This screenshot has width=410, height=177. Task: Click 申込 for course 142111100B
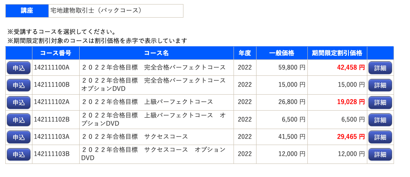click(19, 85)
